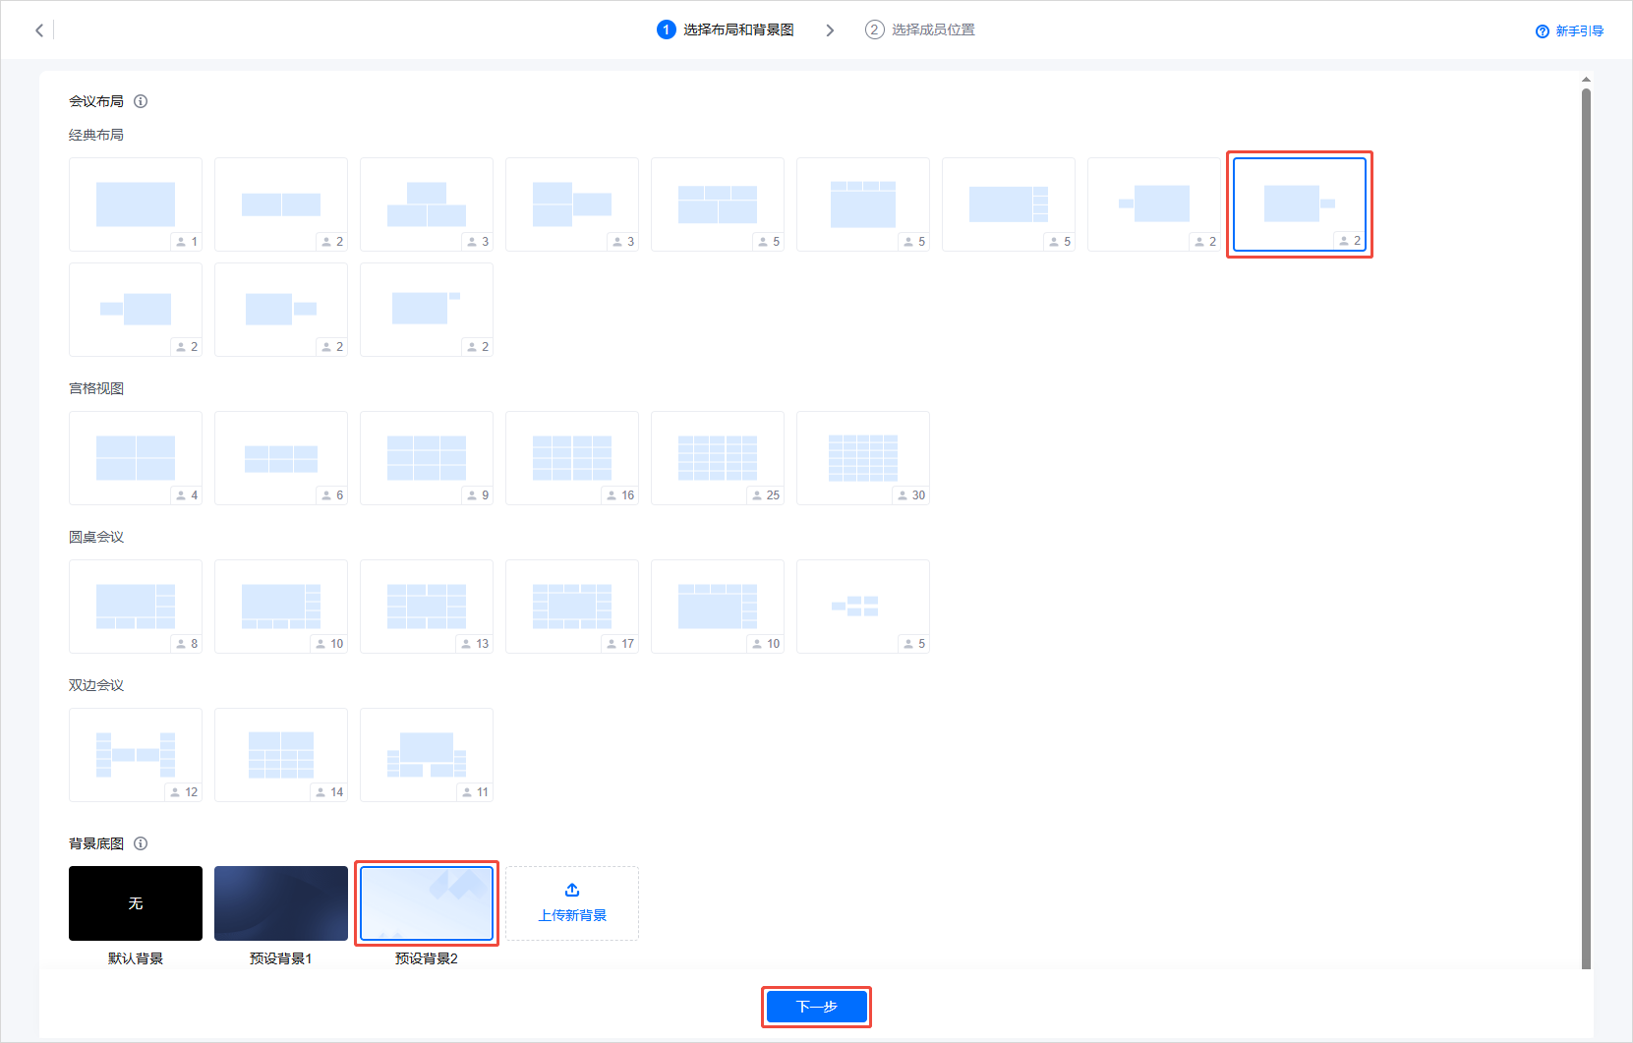Viewport: 1633px width, 1043px height.
Task: Select the first 10-person round table layout
Action: point(281,607)
